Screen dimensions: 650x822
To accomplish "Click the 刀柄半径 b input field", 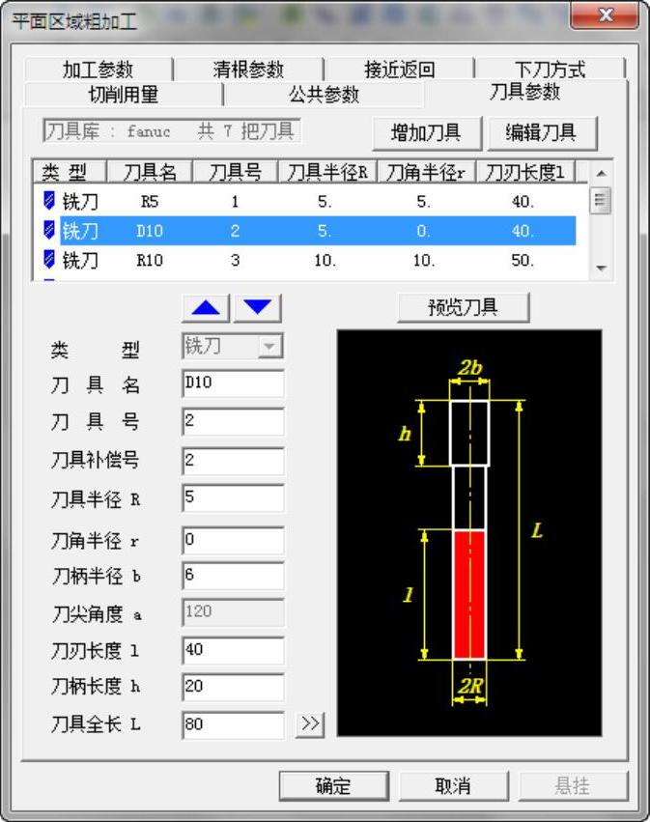I will [x=233, y=576].
